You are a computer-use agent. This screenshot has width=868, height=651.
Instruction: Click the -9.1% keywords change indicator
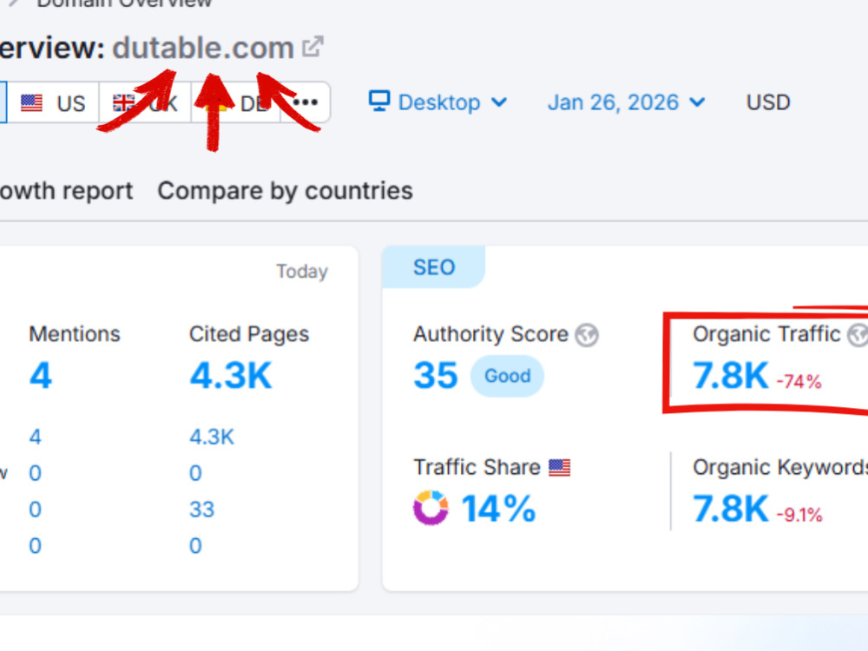pyautogui.click(x=799, y=515)
